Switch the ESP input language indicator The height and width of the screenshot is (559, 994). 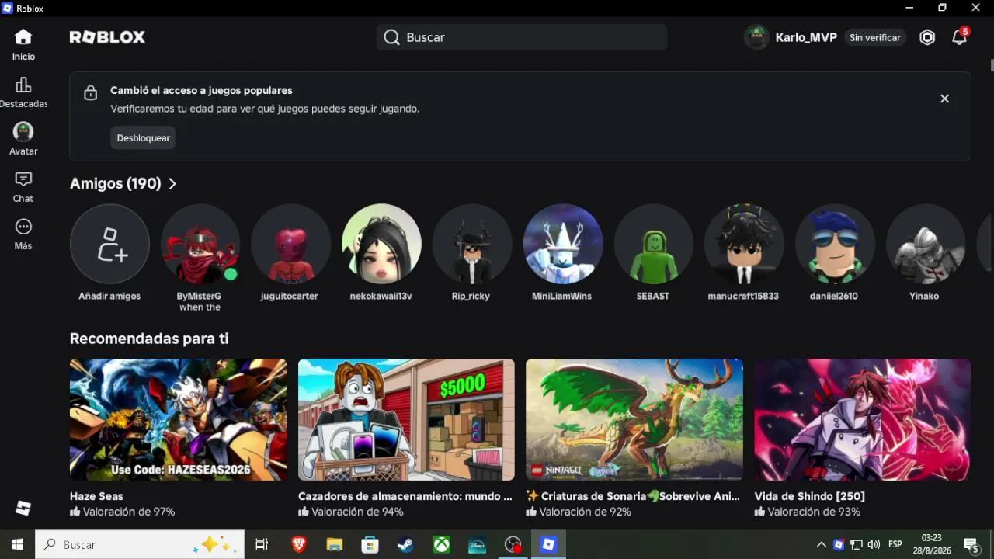[x=895, y=545]
